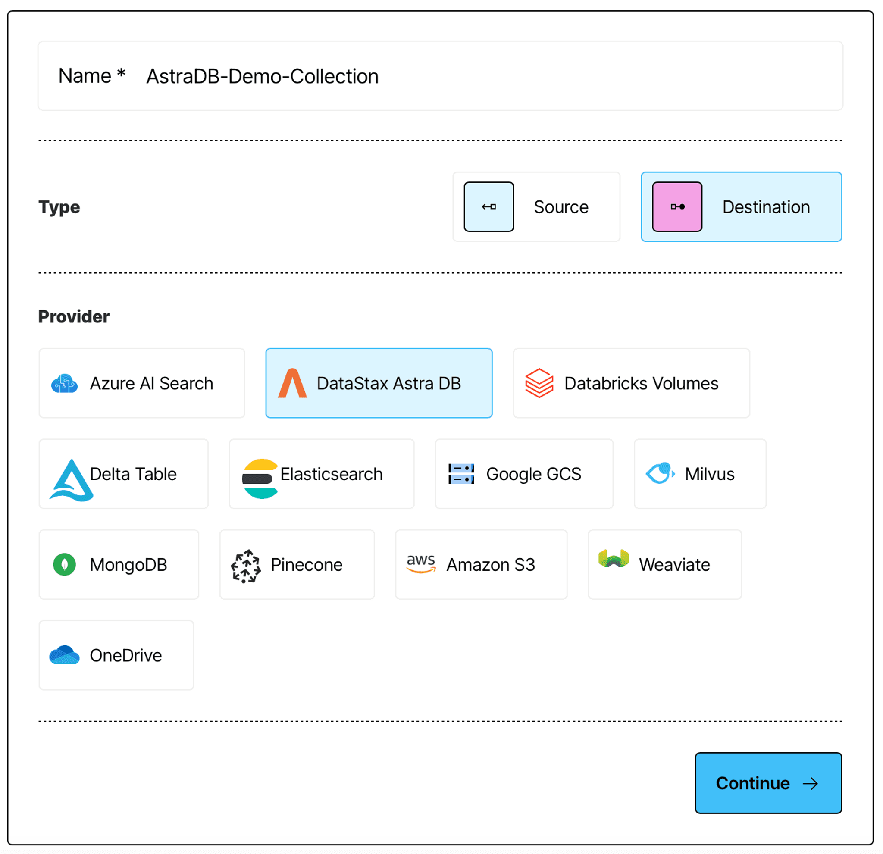
Task: Select OneDrive as the provider
Action: [116, 655]
